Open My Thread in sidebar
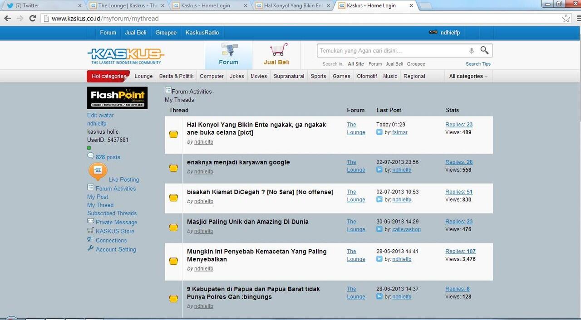Screen dimensions: 581x320 click(100, 205)
